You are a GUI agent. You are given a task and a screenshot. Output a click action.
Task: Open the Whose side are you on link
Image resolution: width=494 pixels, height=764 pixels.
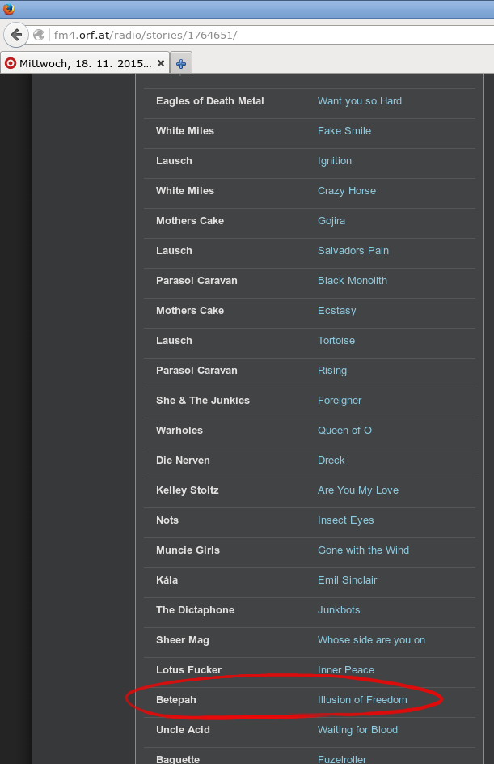tap(371, 640)
